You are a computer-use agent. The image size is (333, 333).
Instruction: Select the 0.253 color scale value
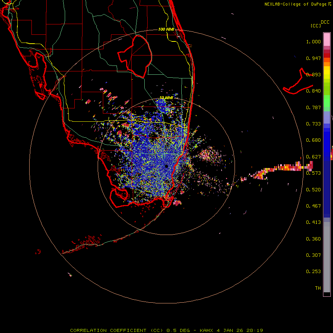pos(313,272)
